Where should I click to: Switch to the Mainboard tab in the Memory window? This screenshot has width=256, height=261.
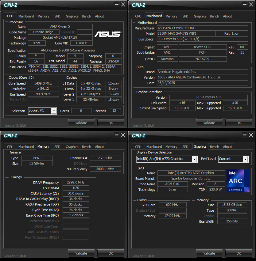click(26, 146)
